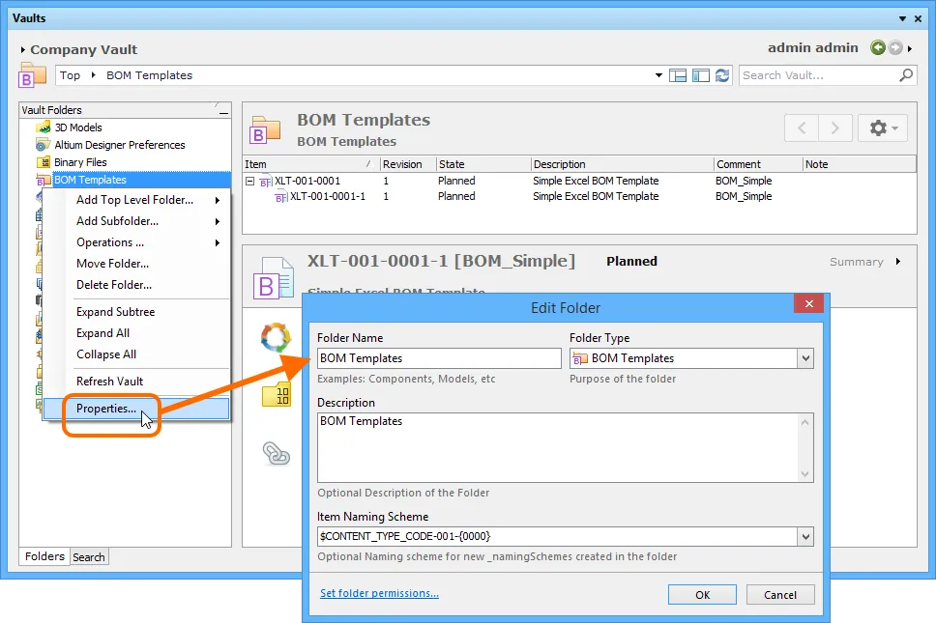This screenshot has width=936, height=623.
Task: Click the vault folder icon beside the breadcrumb
Action: 32,75
